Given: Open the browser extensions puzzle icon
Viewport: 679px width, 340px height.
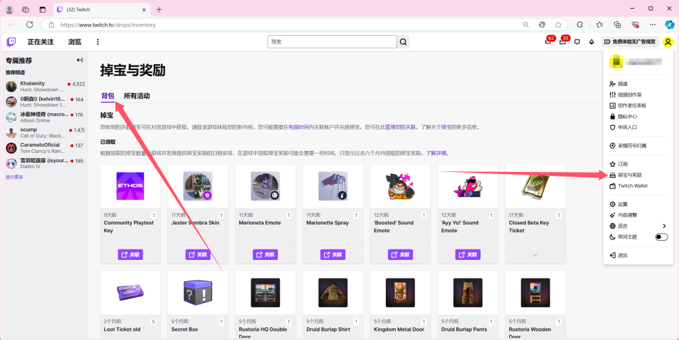Looking at the screenshot, I should coord(580,24).
